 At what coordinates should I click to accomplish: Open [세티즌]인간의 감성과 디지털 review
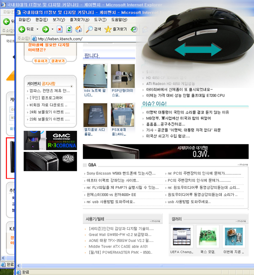pos(121,229)
